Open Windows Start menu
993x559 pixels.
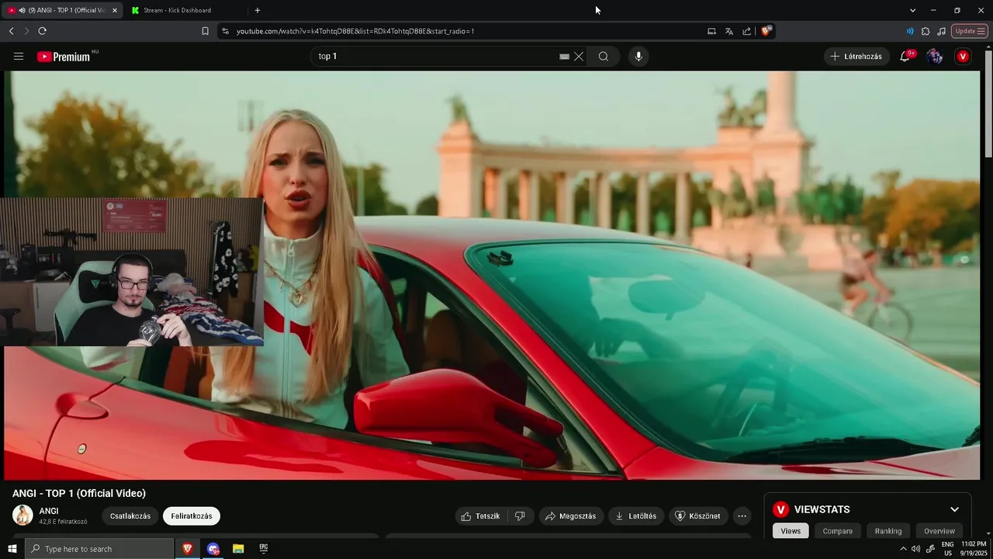click(x=12, y=549)
